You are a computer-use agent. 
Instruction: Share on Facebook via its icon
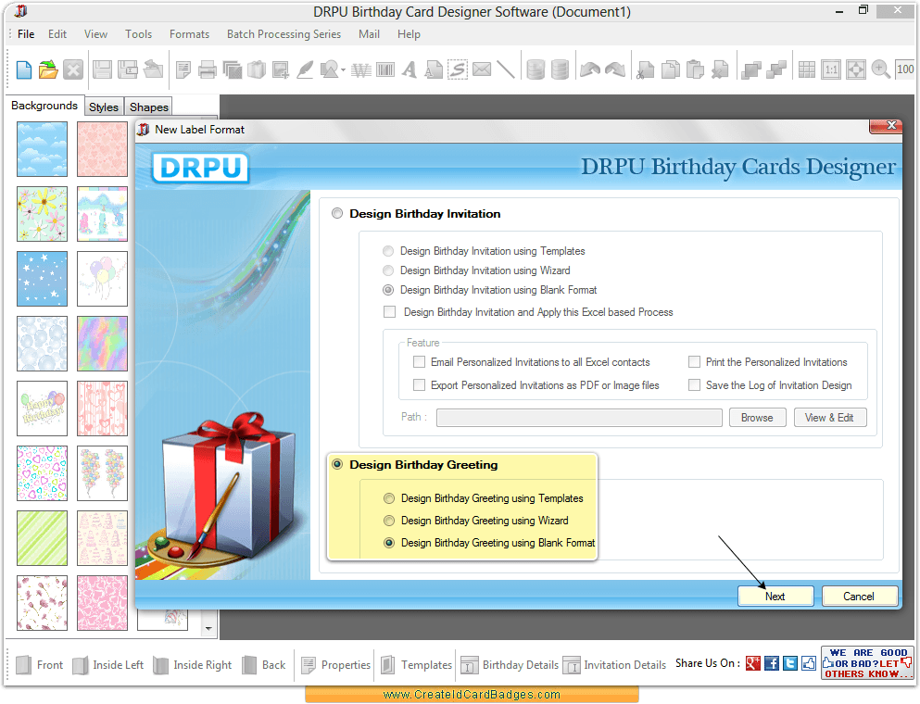(x=772, y=663)
